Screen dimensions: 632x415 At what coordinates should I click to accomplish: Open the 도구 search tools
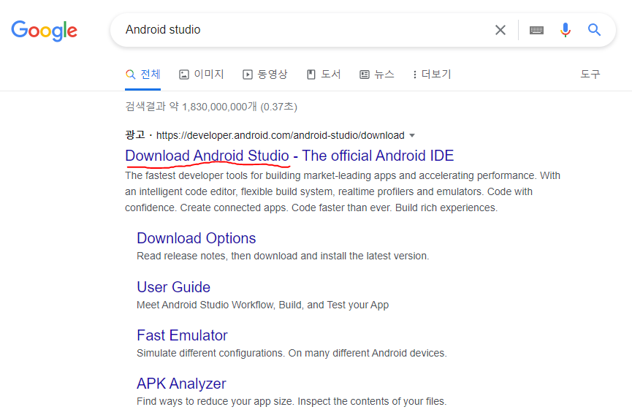pyautogui.click(x=590, y=74)
